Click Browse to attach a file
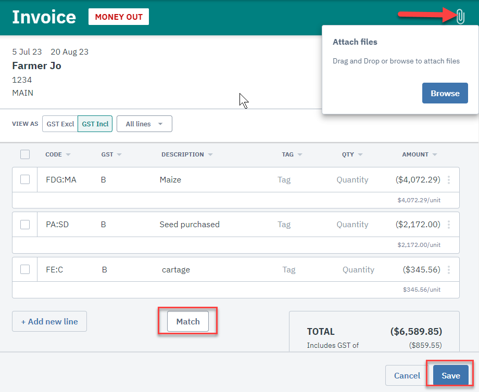 point(445,93)
